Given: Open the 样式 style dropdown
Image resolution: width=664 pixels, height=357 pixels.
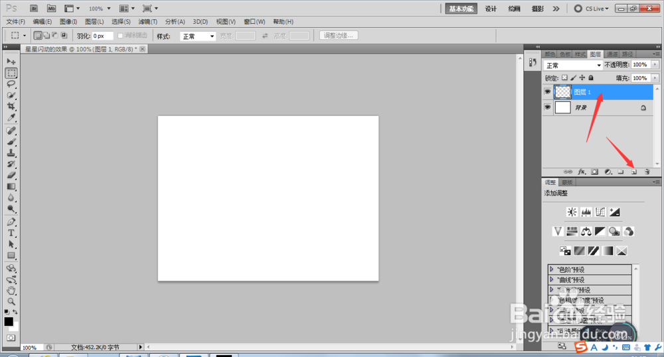Looking at the screenshot, I should click(x=198, y=36).
